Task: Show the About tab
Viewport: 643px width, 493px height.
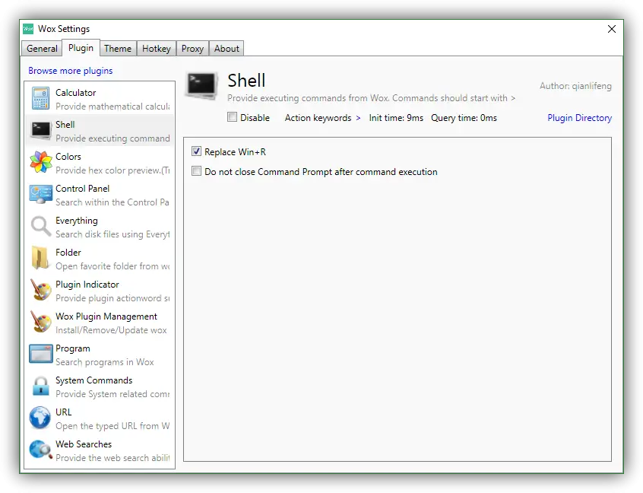Action: pyautogui.click(x=226, y=49)
